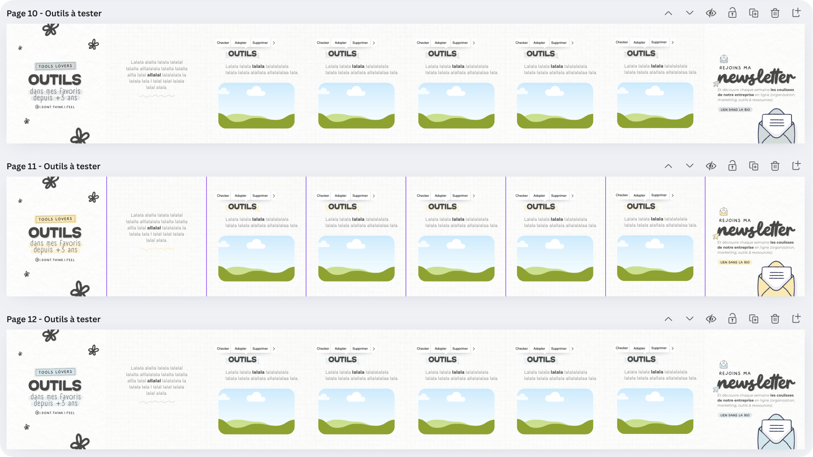This screenshot has width=813, height=457.
Task: Move Page 11 down with chevron
Action: tap(689, 166)
